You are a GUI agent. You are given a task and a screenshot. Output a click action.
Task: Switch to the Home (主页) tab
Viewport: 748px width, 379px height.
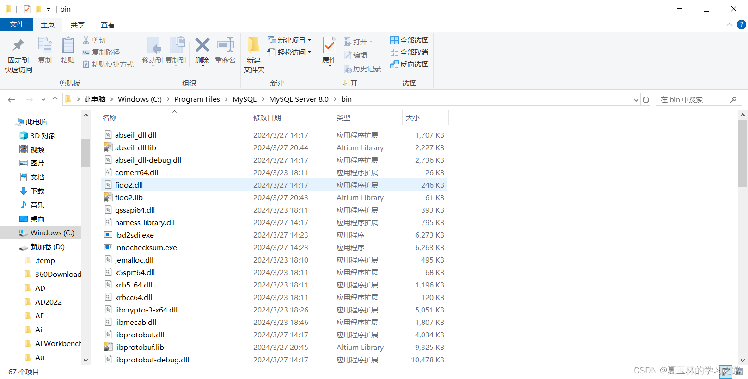point(48,24)
